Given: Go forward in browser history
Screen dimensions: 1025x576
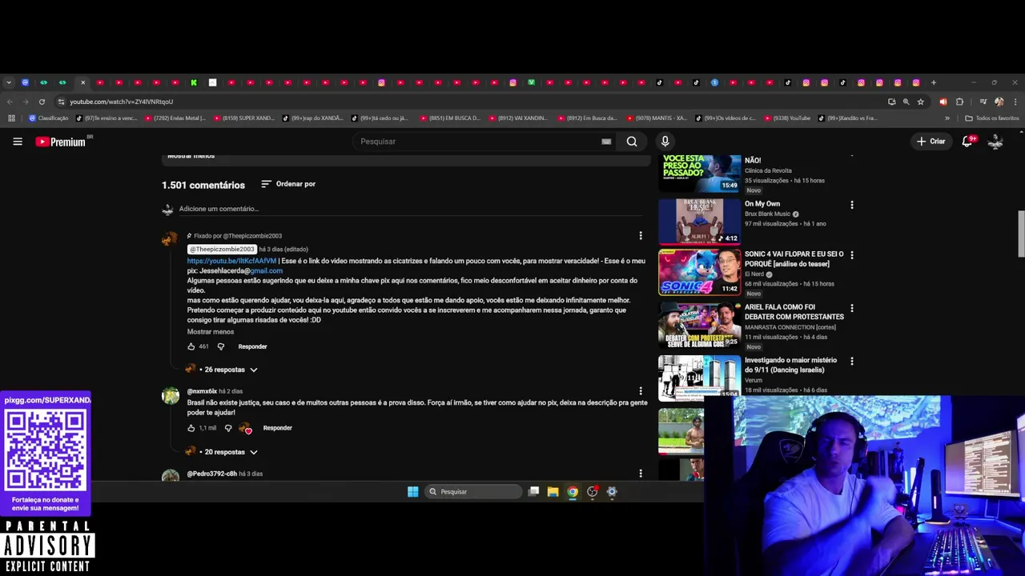Looking at the screenshot, I should coord(26,102).
